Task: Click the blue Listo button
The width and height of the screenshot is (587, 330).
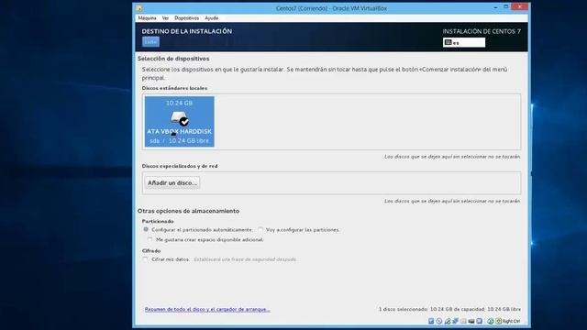Action: [150, 42]
